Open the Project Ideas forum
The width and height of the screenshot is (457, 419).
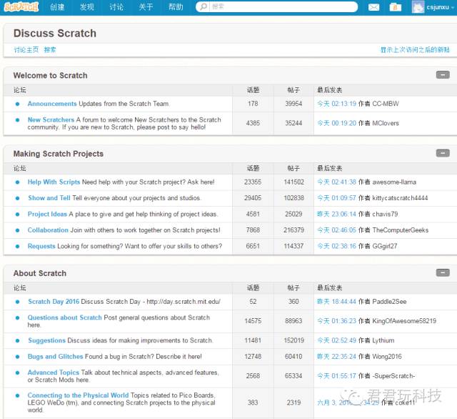47,214
